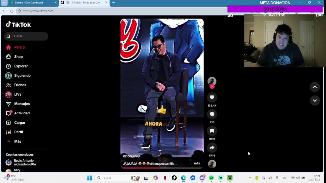The height and width of the screenshot is (183, 326).
Task: Click the Cuentas que sigues heading
Action: (x=20, y=155)
